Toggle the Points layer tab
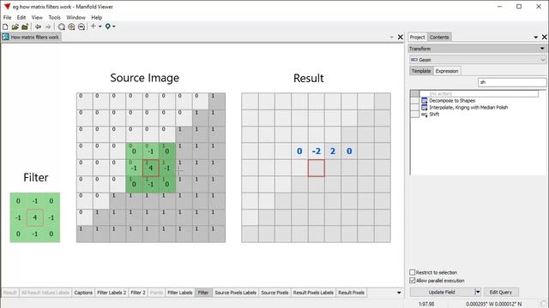 point(156,293)
